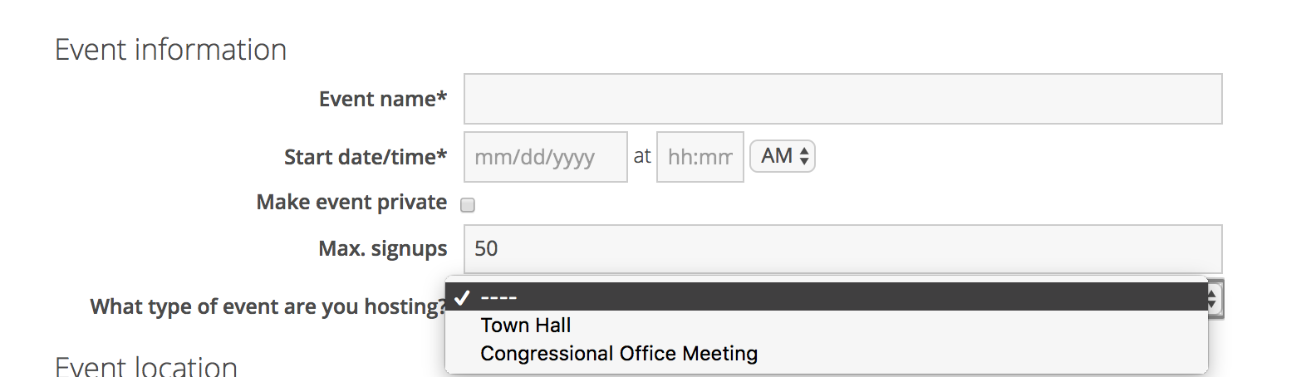This screenshot has width=1296, height=377.
Task: Toggle the Make event private checkbox
Action: (468, 205)
